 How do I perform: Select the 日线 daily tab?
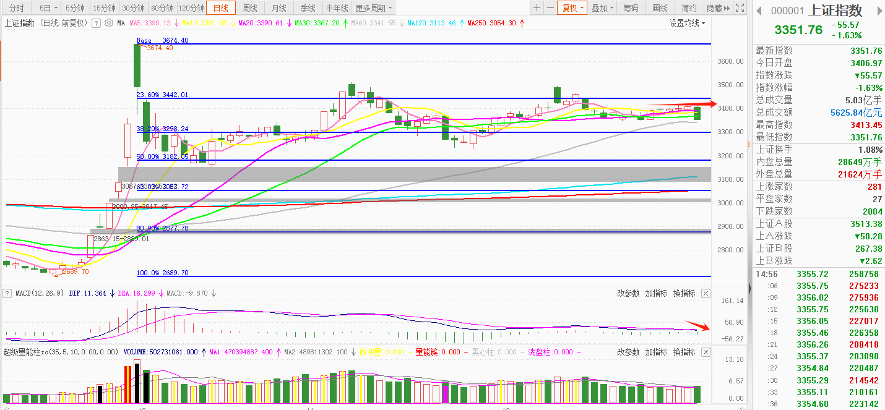coord(221,8)
